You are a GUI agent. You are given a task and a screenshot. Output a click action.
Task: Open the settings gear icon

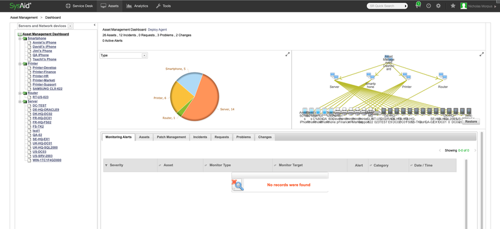click(x=438, y=6)
